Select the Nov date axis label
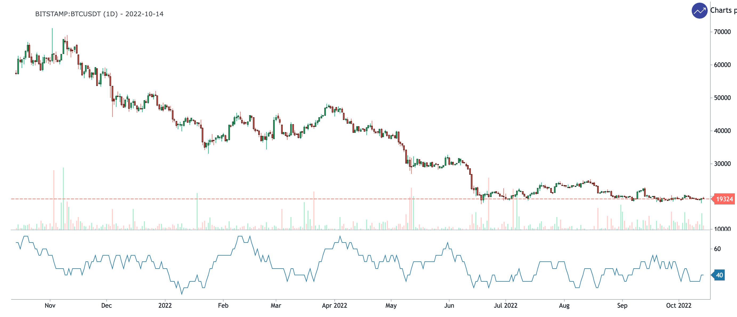The image size is (737, 317). (x=50, y=305)
